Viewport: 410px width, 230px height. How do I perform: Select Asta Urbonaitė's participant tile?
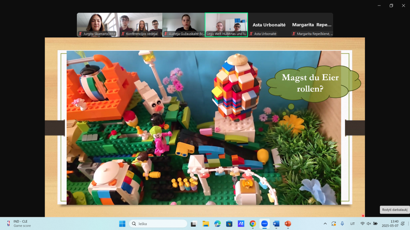point(269,25)
